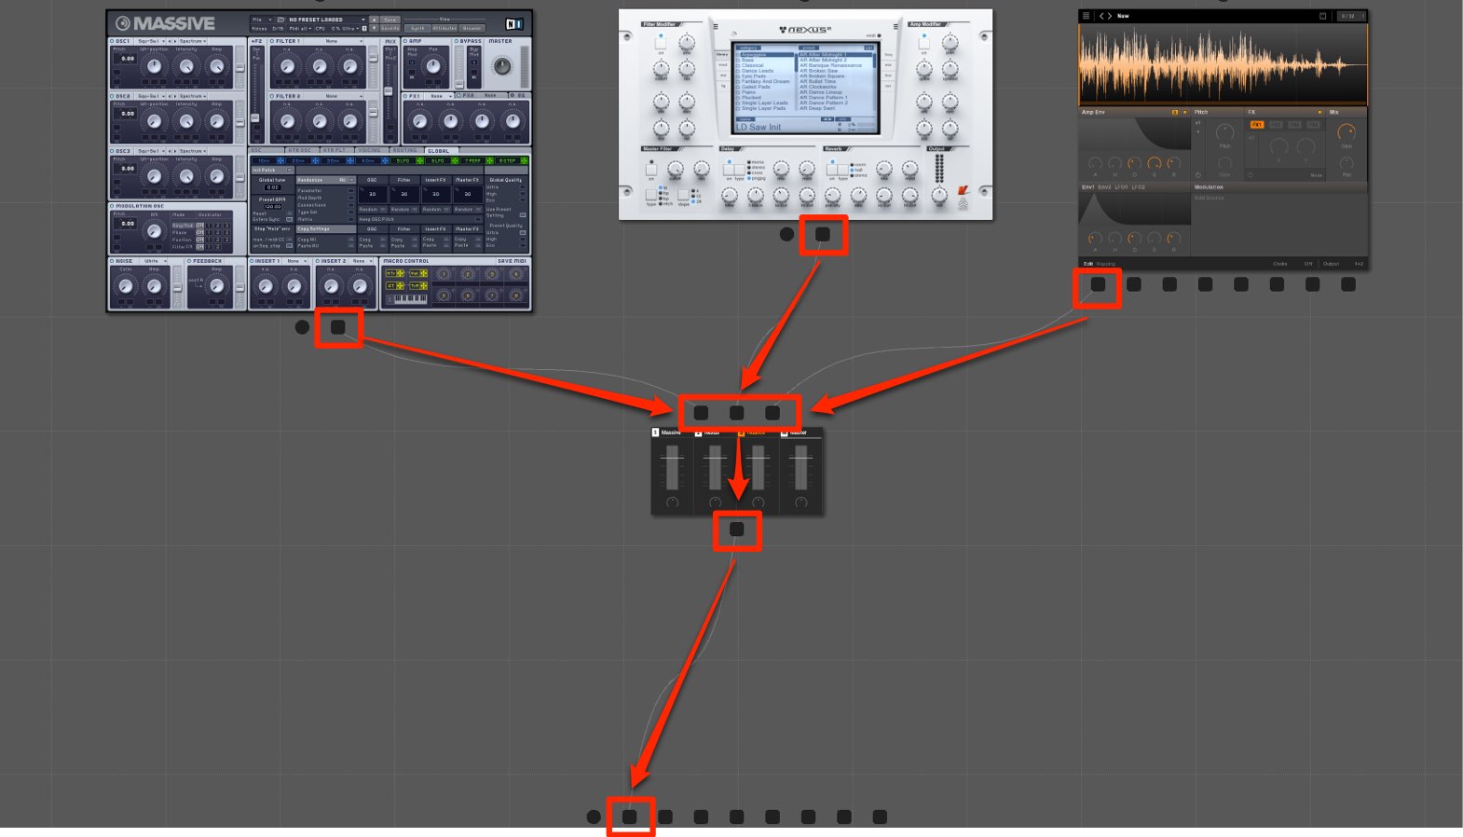1463x837 pixels.
Task: Toggle the OSC2 power button in Massive
Action: tap(112, 96)
